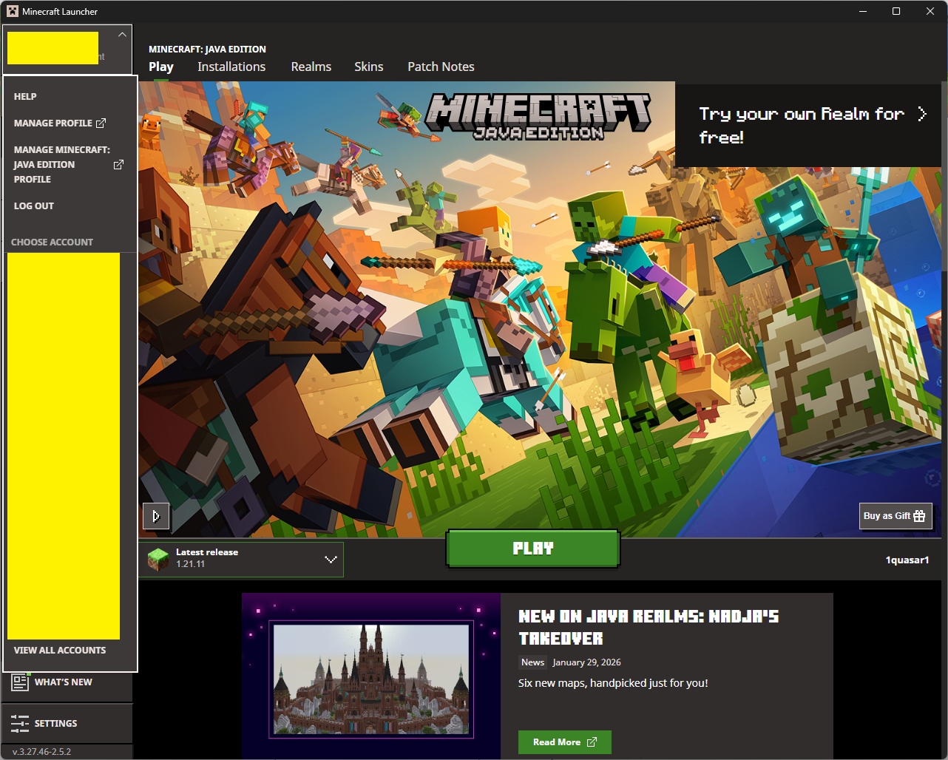Click the banner play arrow button
948x760 pixels.
pos(156,516)
